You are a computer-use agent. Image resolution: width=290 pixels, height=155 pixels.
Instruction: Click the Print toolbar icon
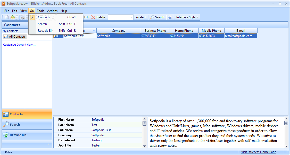click(x=23, y=17)
